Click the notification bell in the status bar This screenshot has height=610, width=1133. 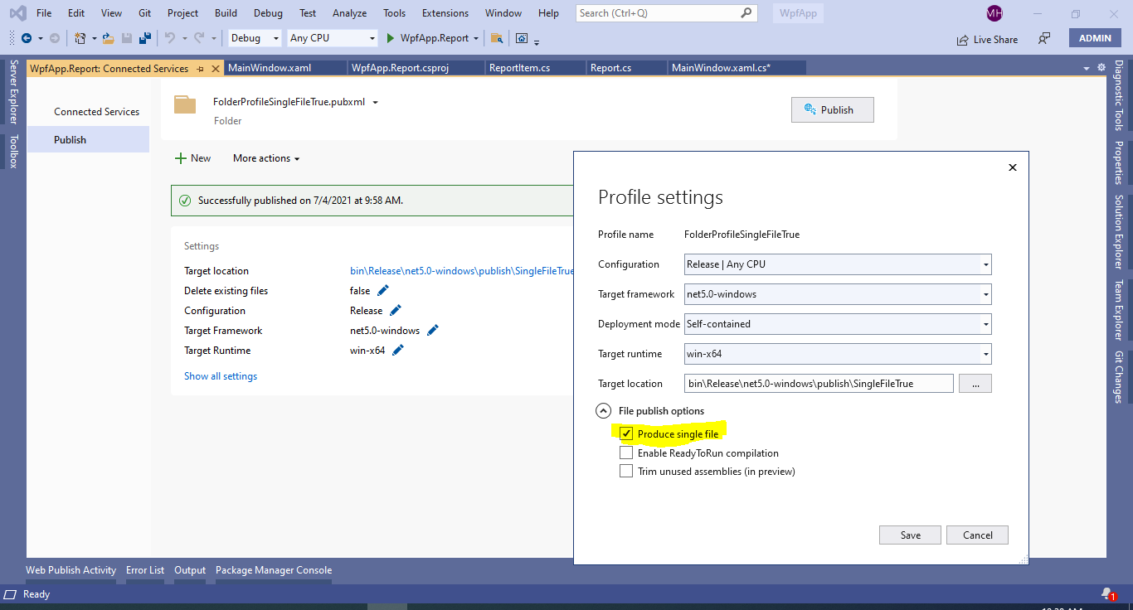(x=1106, y=594)
